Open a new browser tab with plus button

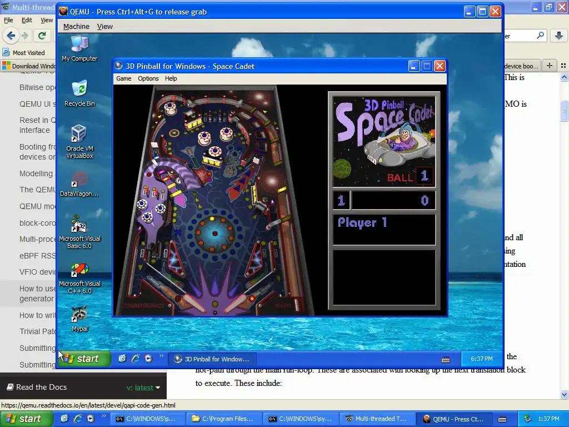click(550, 66)
